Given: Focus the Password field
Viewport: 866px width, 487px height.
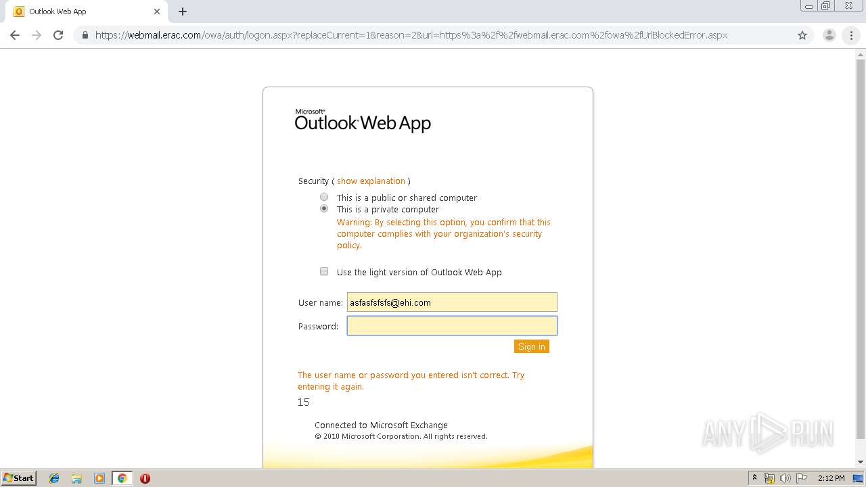Looking at the screenshot, I should click(452, 326).
